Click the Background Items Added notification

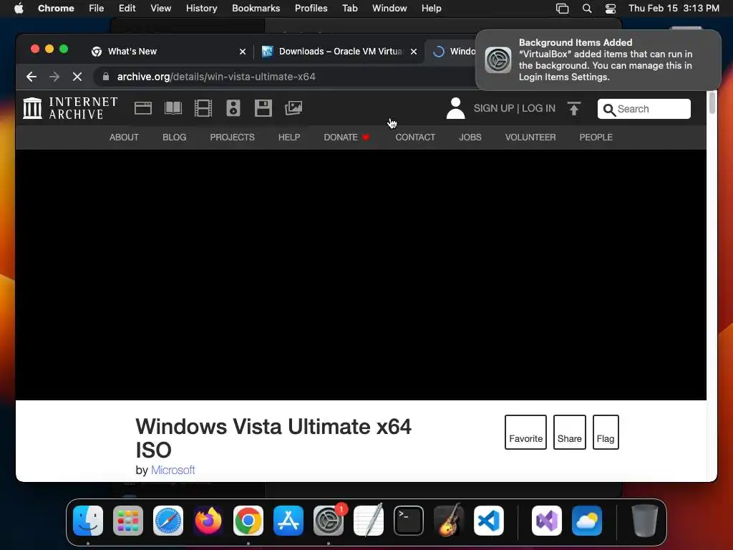(598, 60)
